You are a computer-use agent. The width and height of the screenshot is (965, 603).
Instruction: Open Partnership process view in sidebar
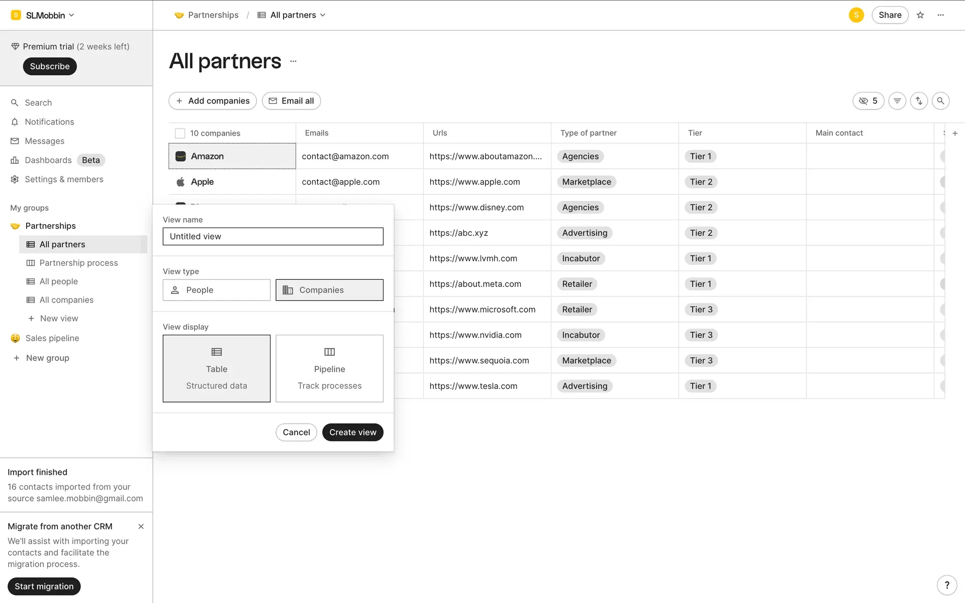click(78, 263)
